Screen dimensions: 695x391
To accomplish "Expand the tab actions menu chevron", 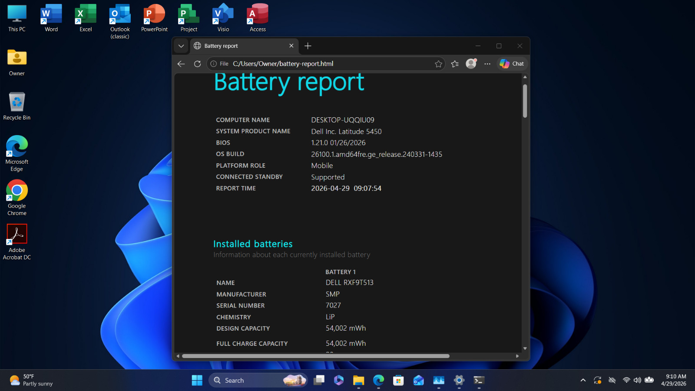I will pyautogui.click(x=181, y=46).
